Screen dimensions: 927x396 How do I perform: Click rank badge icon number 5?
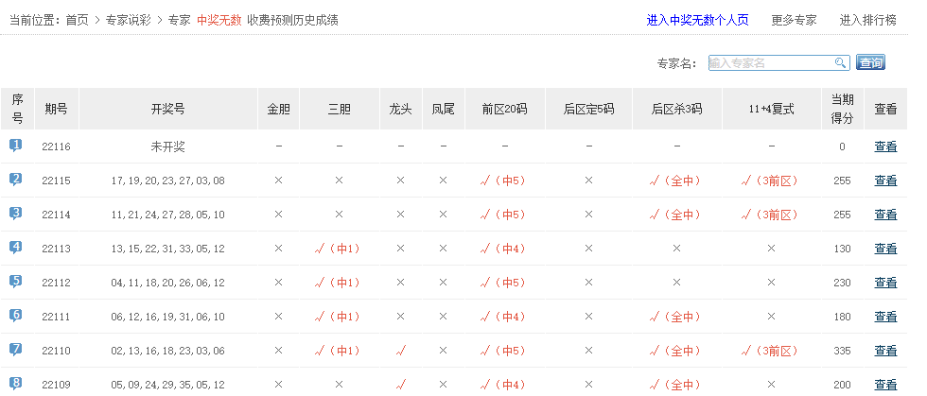tap(16, 282)
